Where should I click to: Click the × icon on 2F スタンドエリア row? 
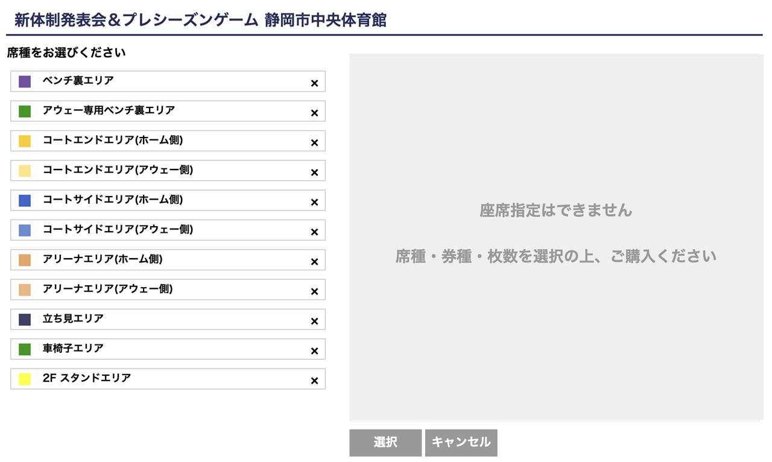pyautogui.click(x=314, y=381)
